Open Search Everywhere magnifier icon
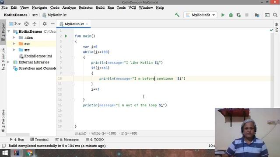This screenshot has height=157, width=280. 275,15
